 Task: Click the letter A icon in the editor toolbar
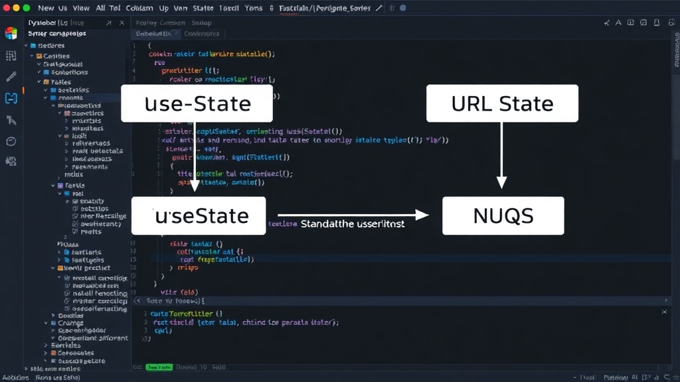point(618,23)
